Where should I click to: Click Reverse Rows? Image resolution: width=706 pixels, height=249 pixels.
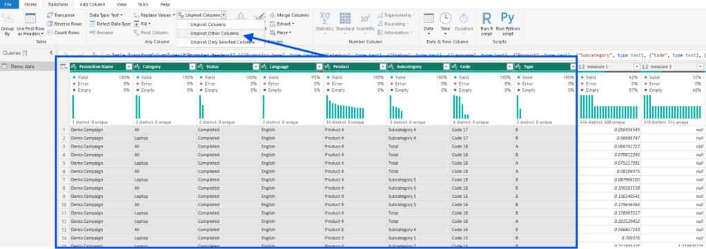(64, 24)
